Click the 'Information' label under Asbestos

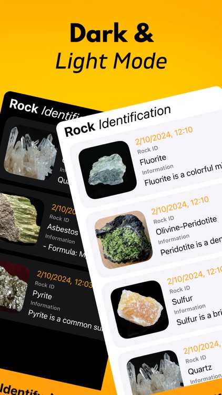coord(60,239)
